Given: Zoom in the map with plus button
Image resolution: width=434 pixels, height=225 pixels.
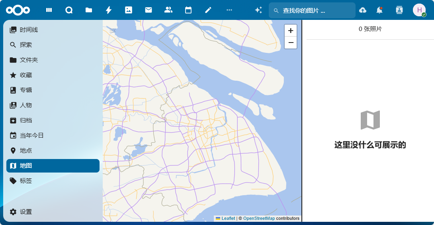Looking at the screenshot, I should click(291, 31).
